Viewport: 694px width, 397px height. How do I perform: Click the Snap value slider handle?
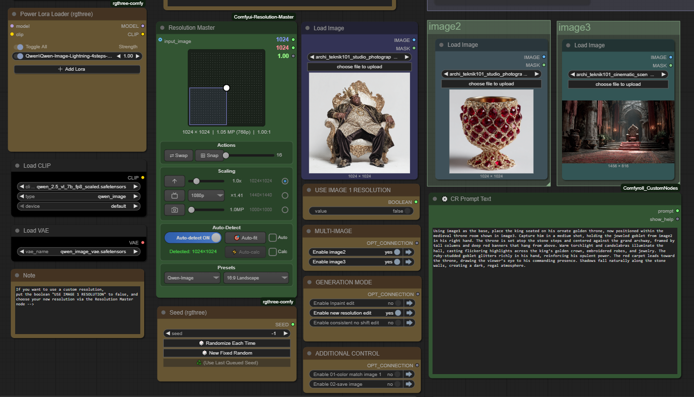click(226, 156)
